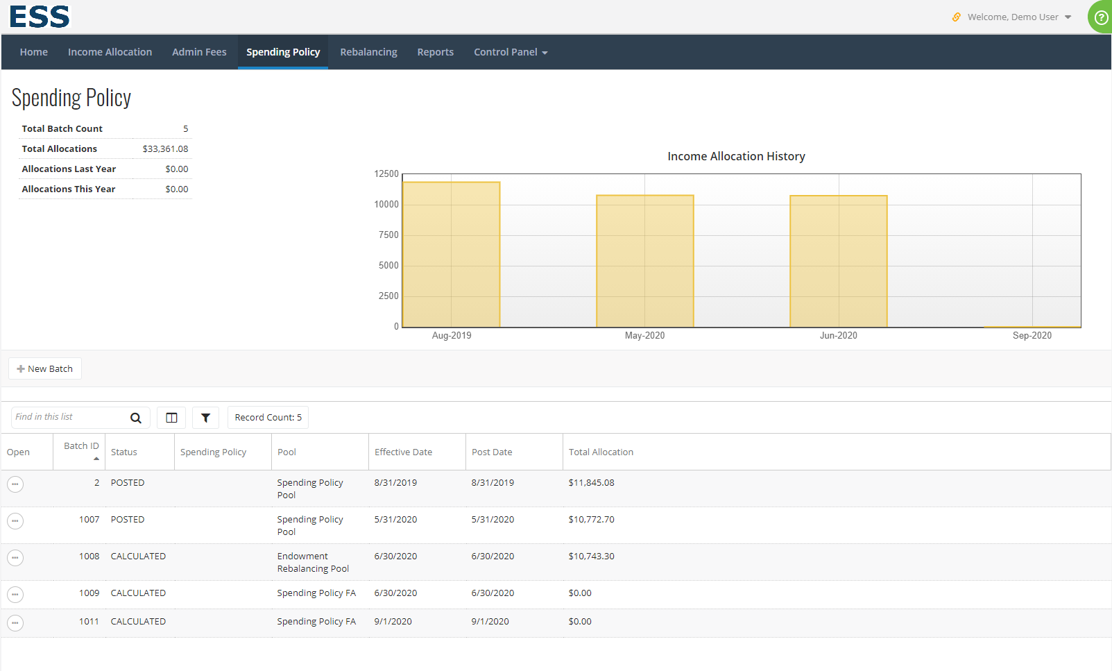Open the column chooser icon above the table
Image resolution: width=1112 pixels, height=671 pixels.
pos(171,417)
